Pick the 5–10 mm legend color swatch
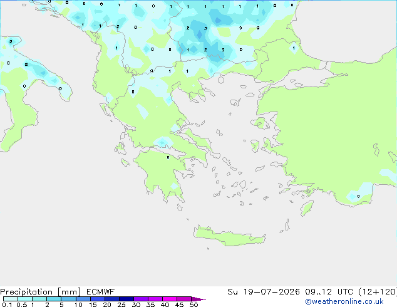Image resolution: width=397 pixels, height=307 pixels. (x=68, y=299)
